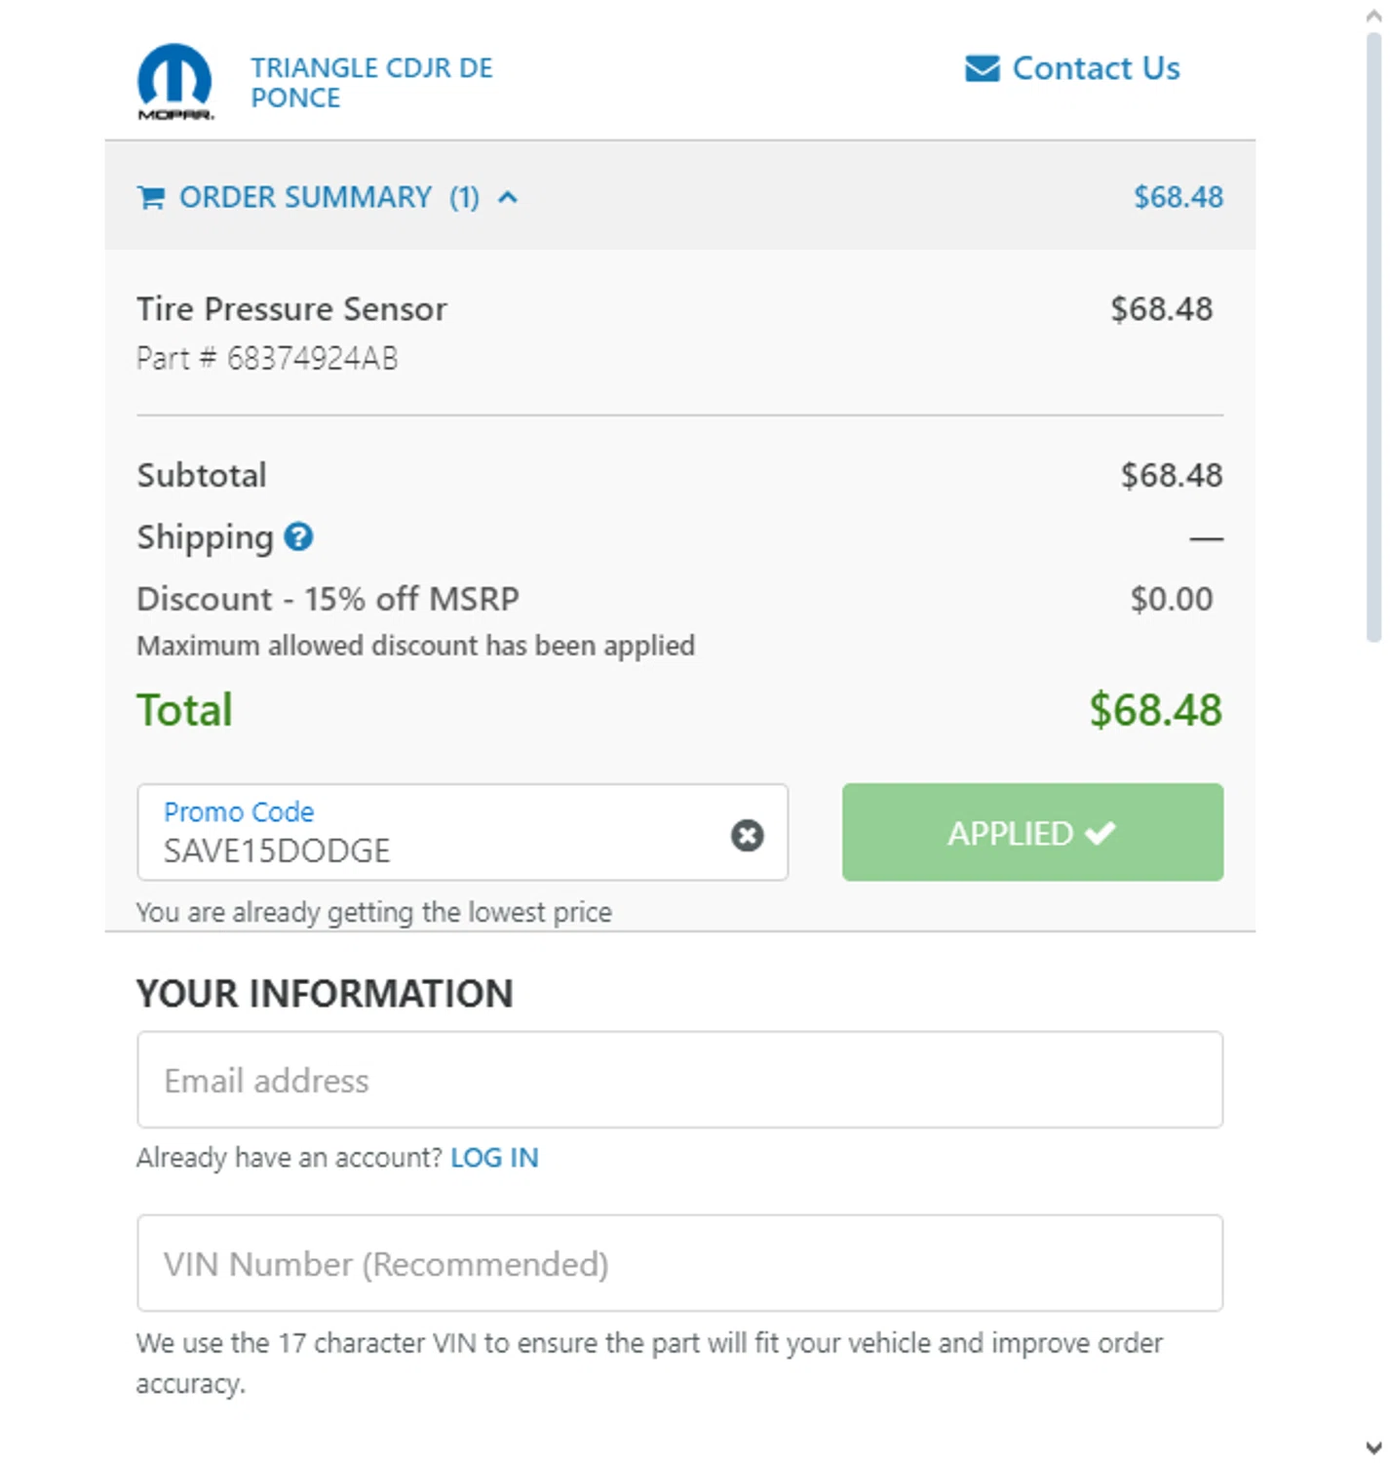The width and height of the screenshot is (1390, 1463).
Task: Click the vertical scrollbar thumb
Action: click(x=1373, y=336)
